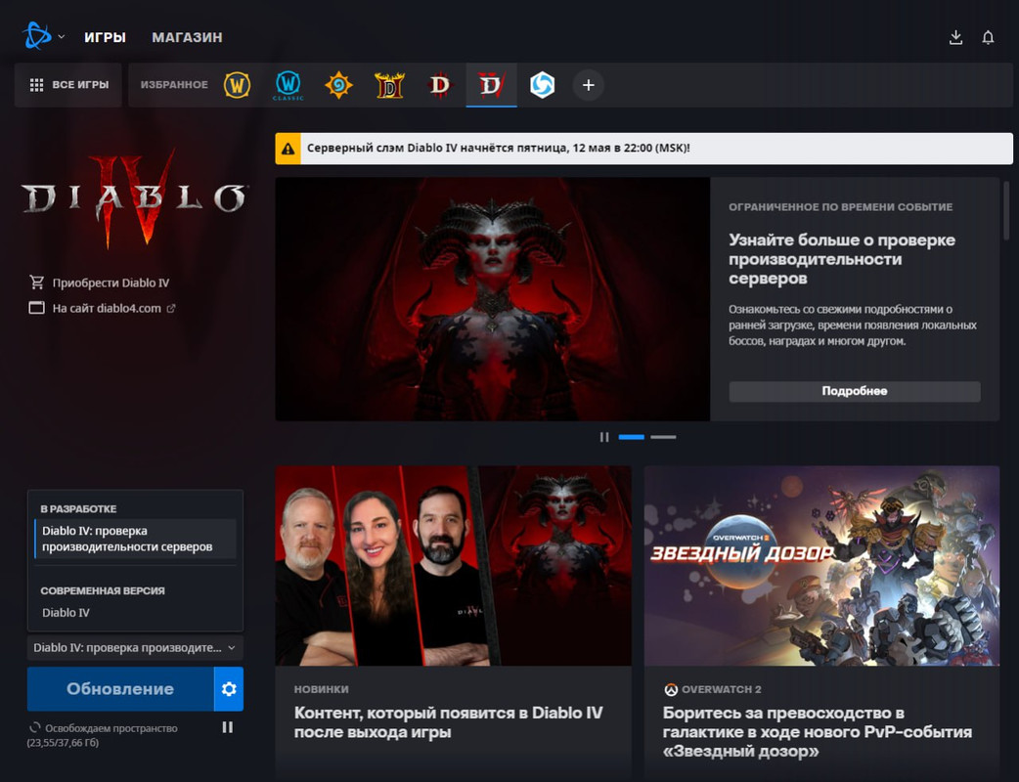This screenshot has height=782, width=1019.
Task: Open the ВСЕ ИГРЫ grid
Action: [x=68, y=85]
